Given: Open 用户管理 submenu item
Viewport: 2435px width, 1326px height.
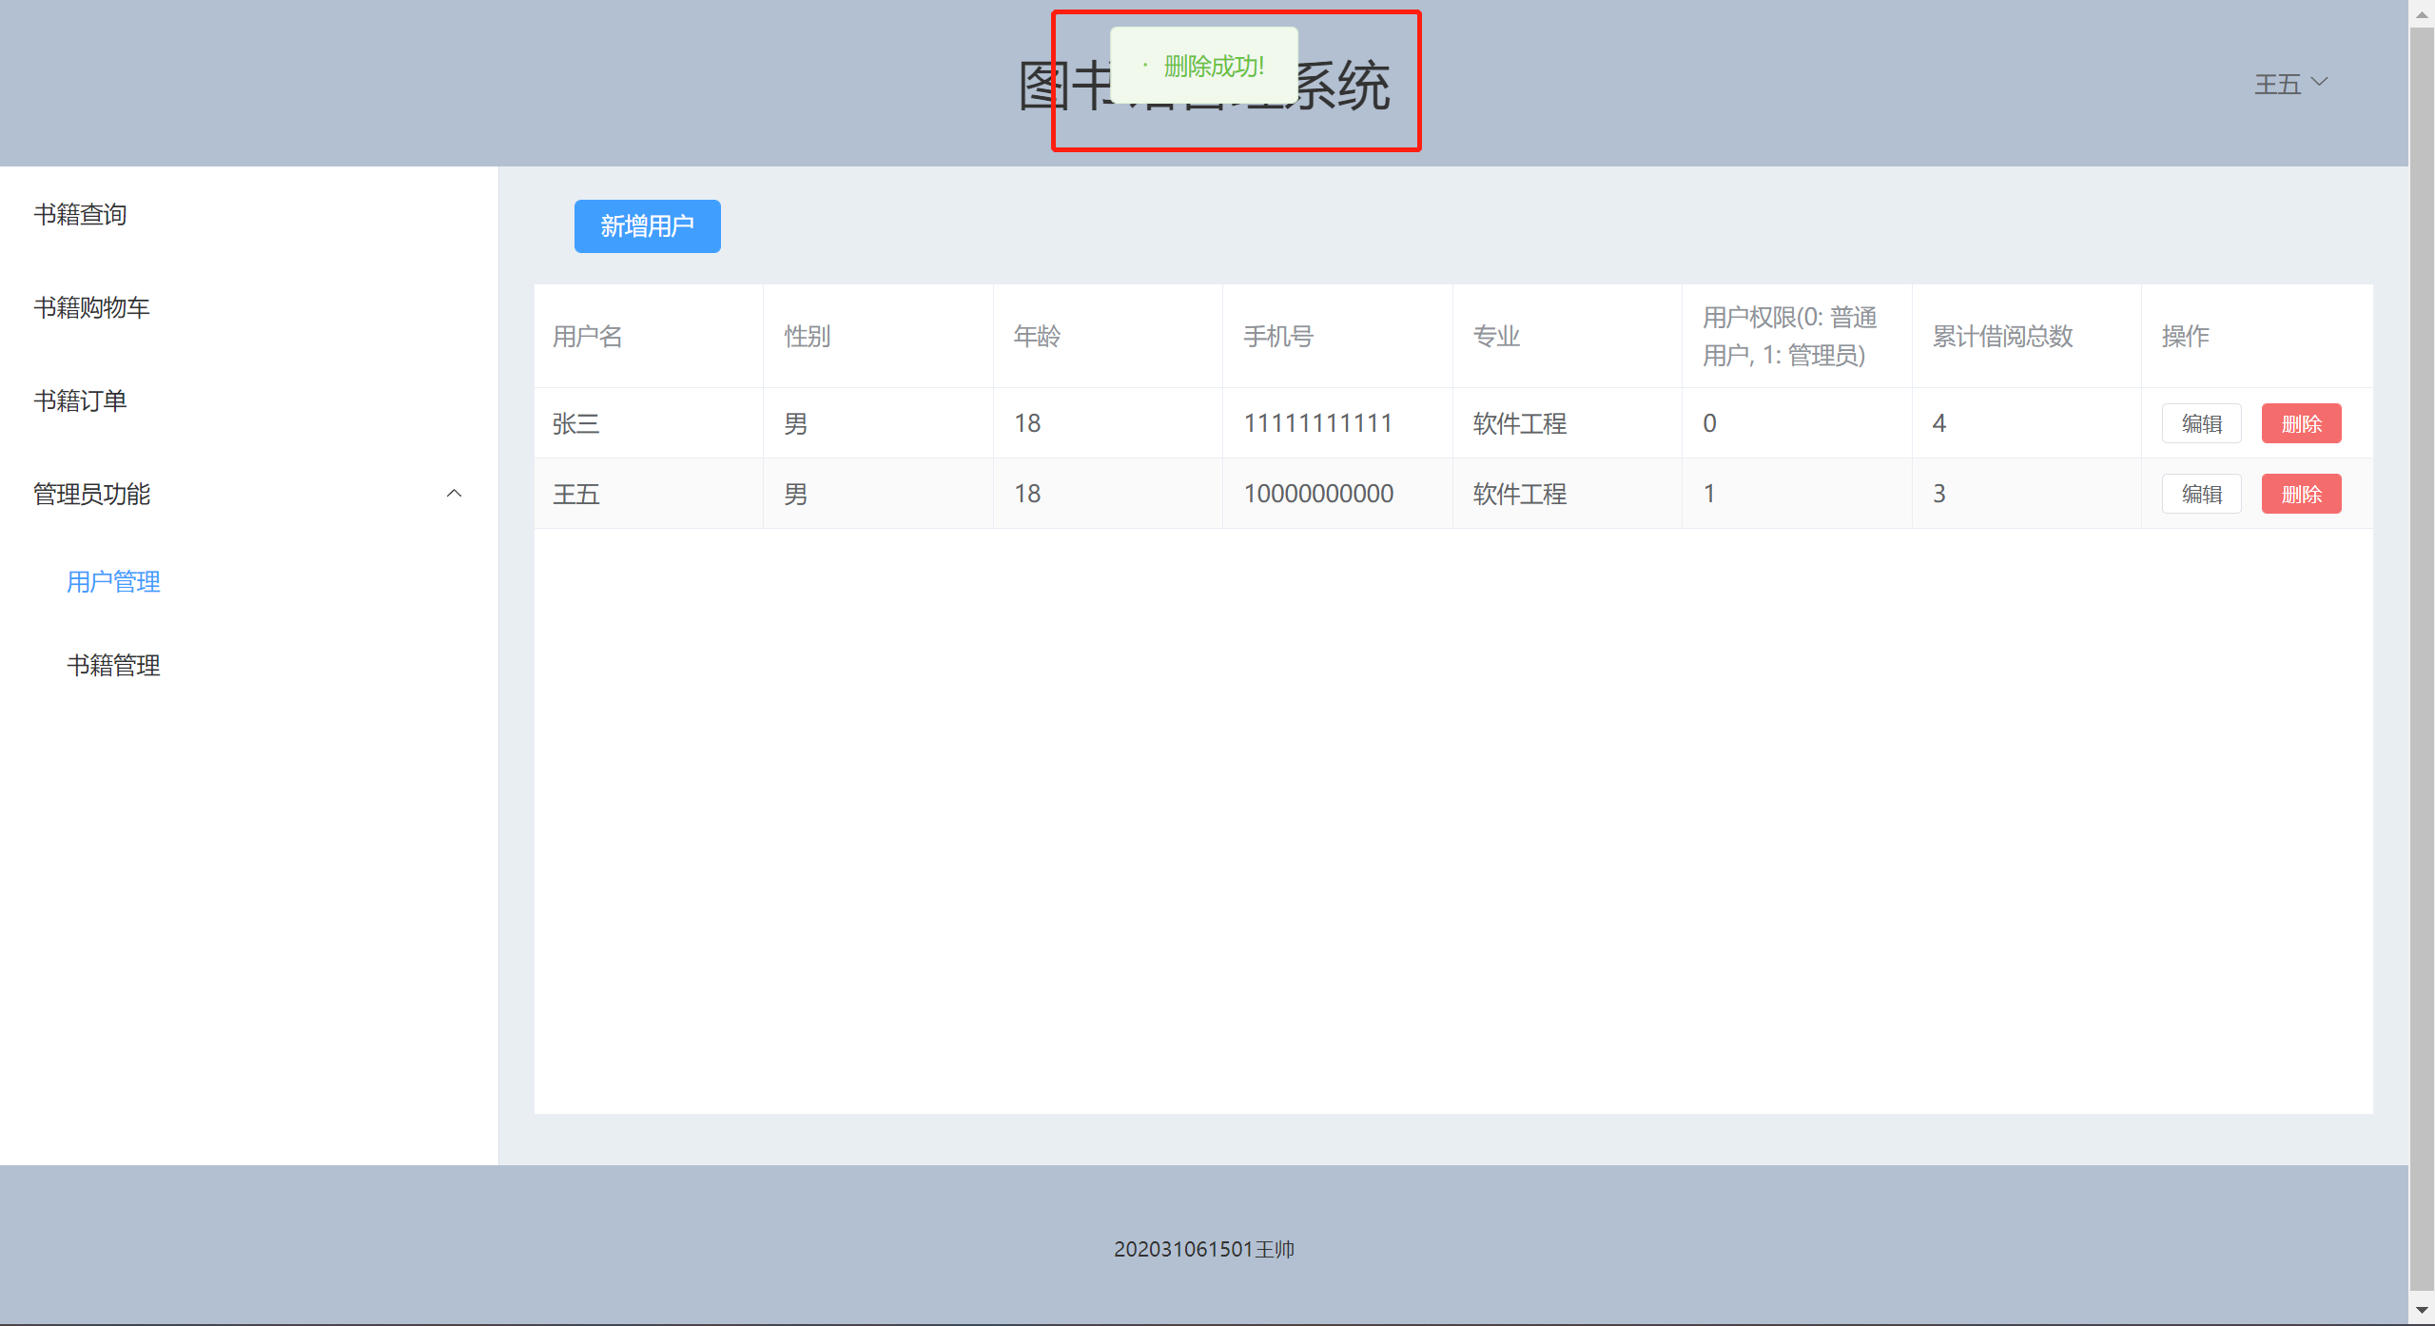Looking at the screenshot, I should point(113,582).
